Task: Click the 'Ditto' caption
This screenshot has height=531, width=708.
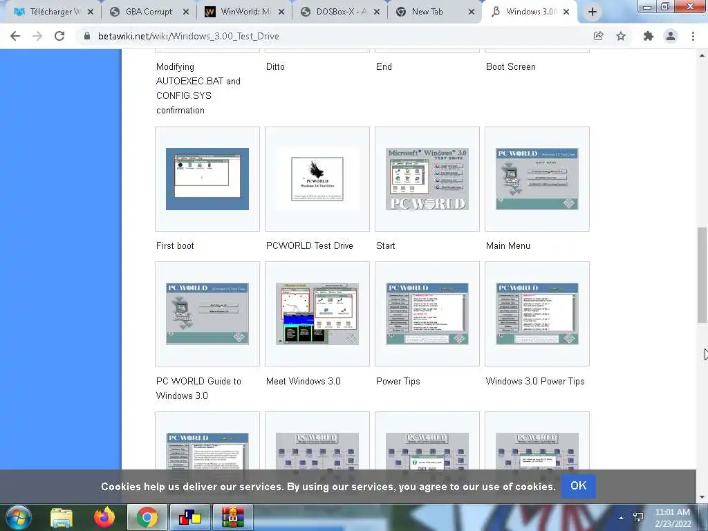Action: point(275,66)
